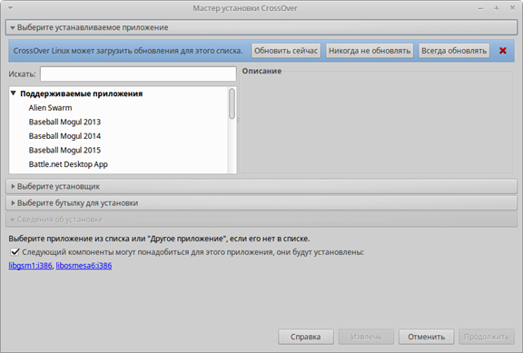This screenshot has width=523, height=353.
Task: Click the 'Продолжить' continue button
Action: (487, 337)
